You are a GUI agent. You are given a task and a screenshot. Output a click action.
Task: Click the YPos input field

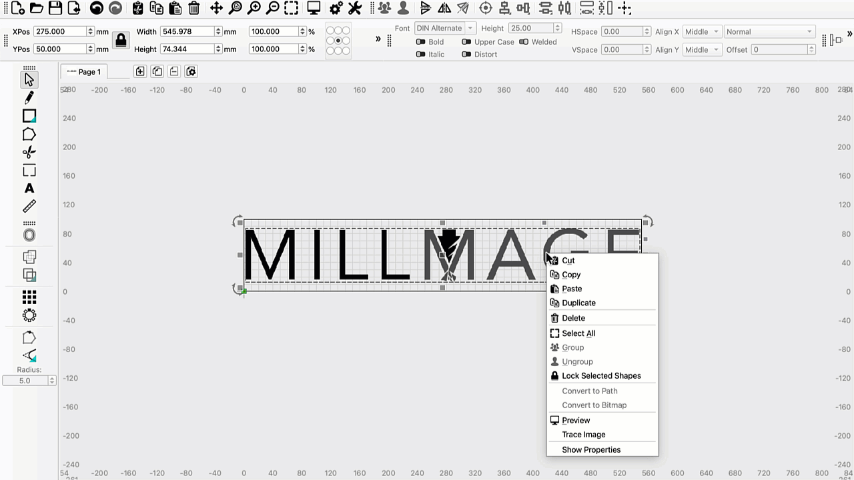pos(60,49)
